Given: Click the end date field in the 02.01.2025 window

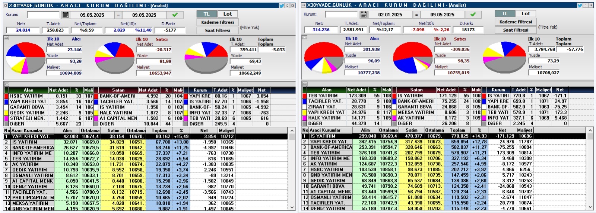Looking at the screenshot, I should (442, 14).
